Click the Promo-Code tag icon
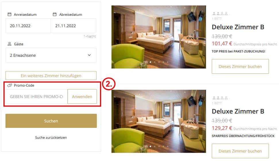279x162 pixels. 9,85
